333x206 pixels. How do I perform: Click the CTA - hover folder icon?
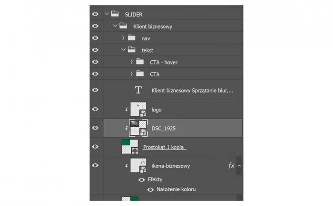click(139, 62)
